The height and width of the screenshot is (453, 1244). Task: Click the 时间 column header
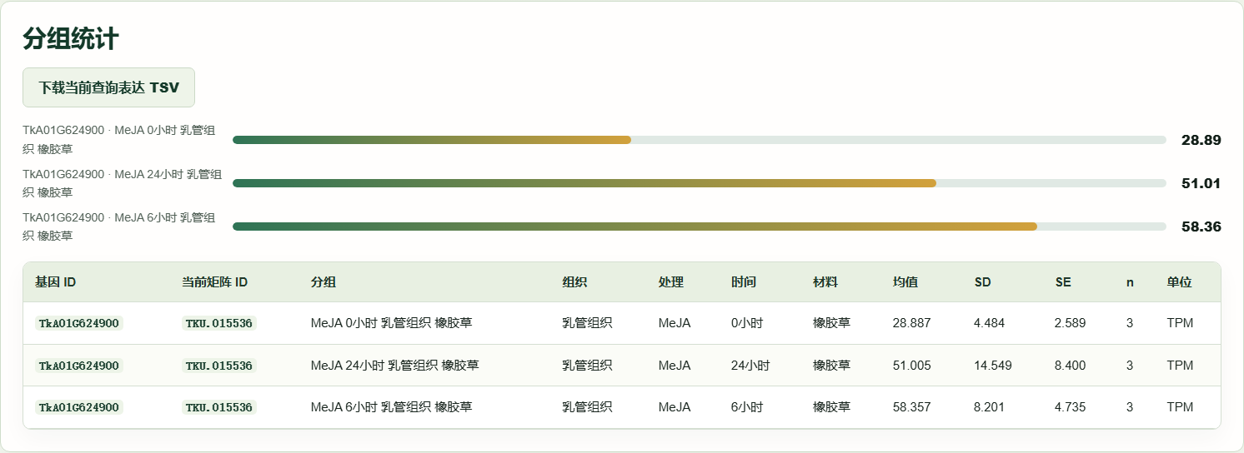click(x=744, y=282)
